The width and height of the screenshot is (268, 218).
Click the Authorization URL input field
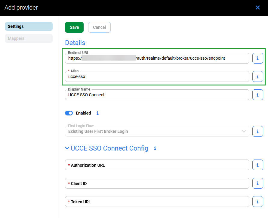[x=157, y=165]
